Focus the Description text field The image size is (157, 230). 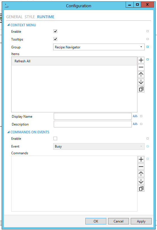(93, 124)
